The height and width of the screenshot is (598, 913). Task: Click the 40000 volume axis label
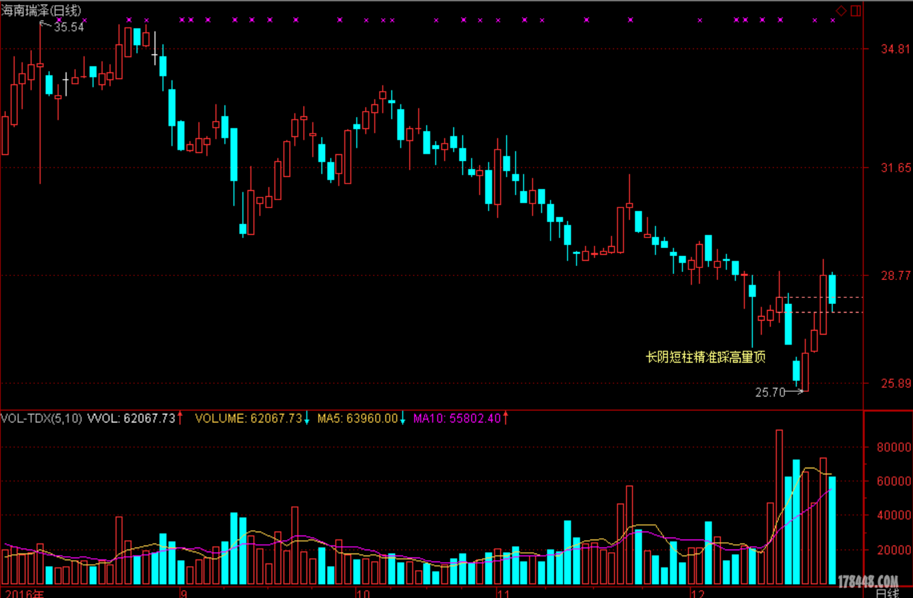click(894, 515)
